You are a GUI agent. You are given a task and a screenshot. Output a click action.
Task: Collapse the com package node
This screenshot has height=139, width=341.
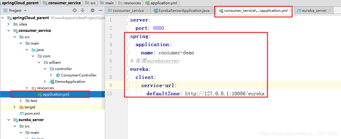[33, 56]
